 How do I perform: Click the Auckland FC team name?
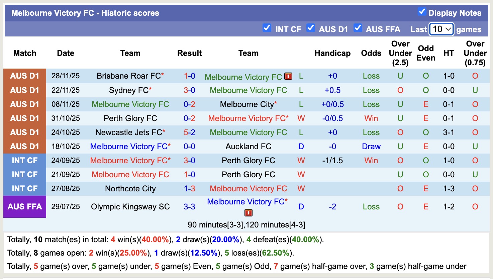[248, 146]
